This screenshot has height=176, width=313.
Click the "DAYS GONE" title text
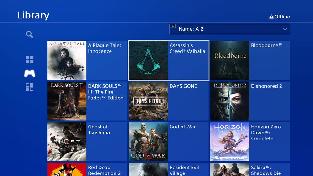tap(183, 86)
